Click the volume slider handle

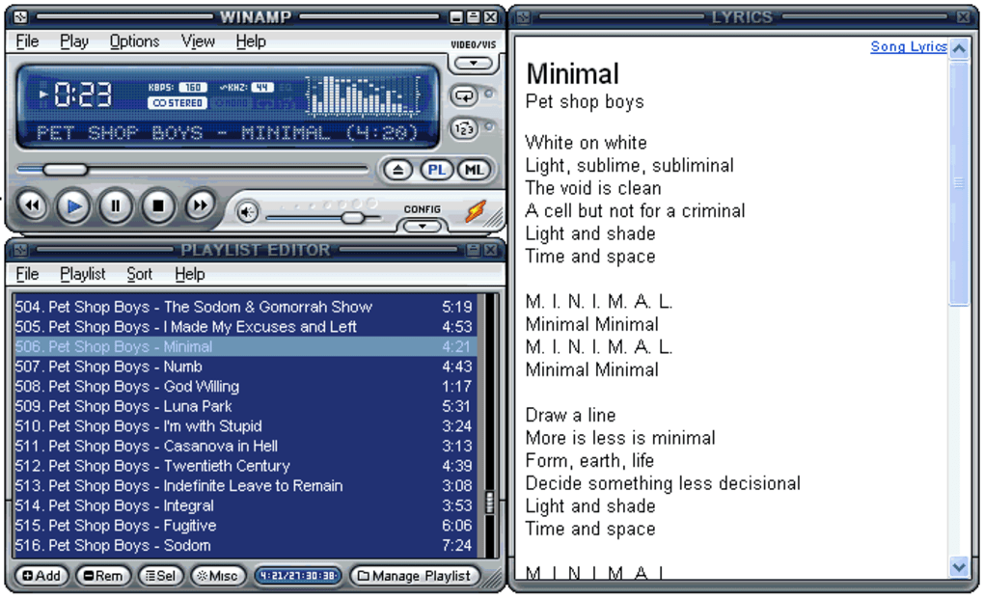[353, 218]
